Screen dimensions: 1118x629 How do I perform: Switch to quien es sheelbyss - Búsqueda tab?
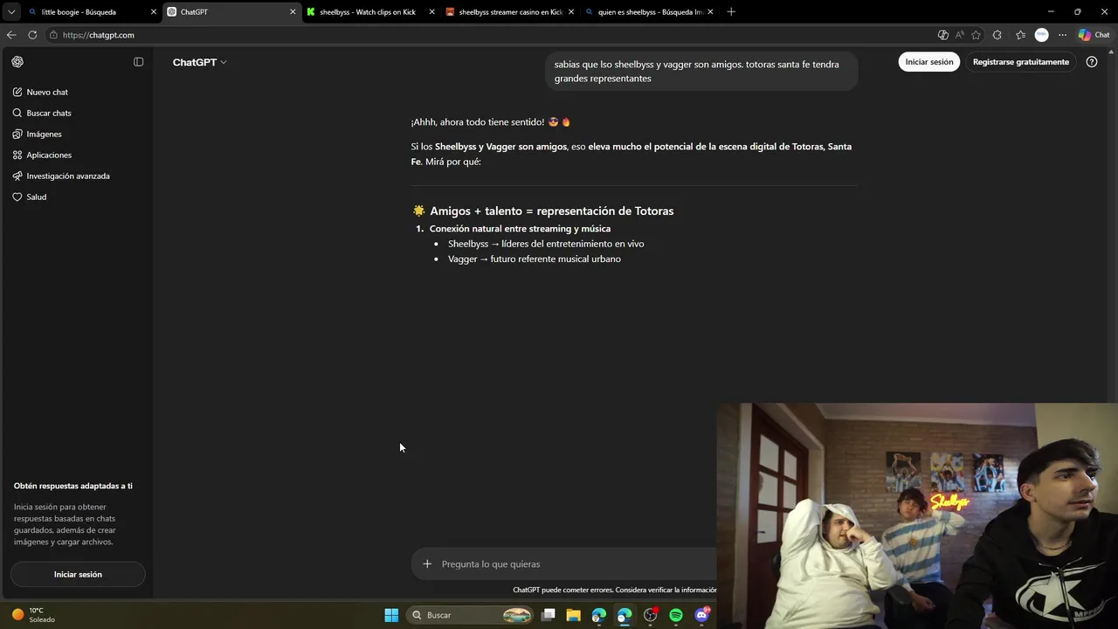(650, 12)
